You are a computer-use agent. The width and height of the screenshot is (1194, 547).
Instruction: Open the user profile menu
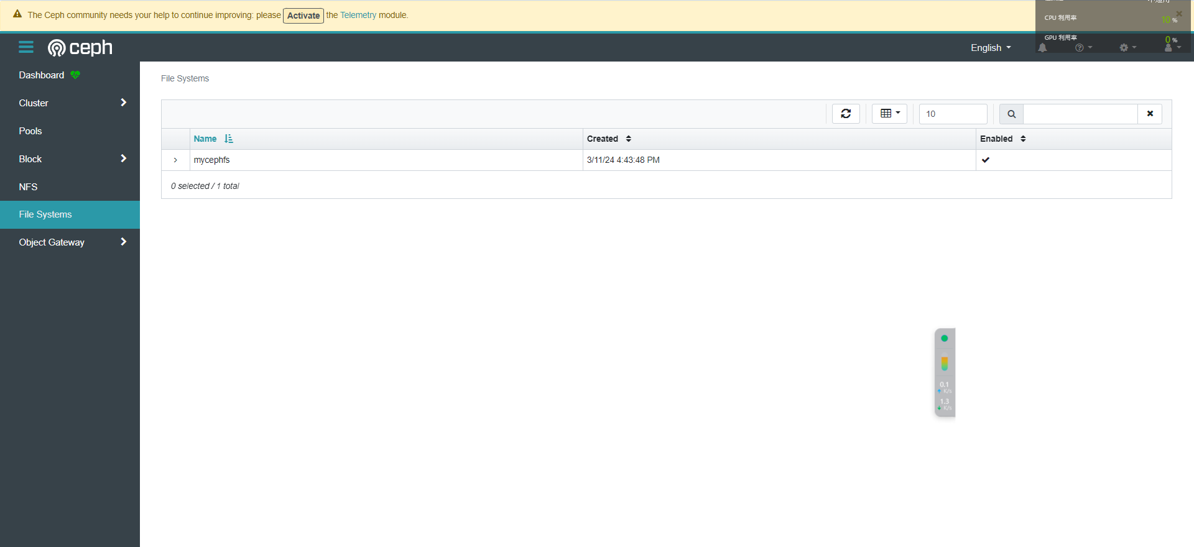[x=1172, y=48]
